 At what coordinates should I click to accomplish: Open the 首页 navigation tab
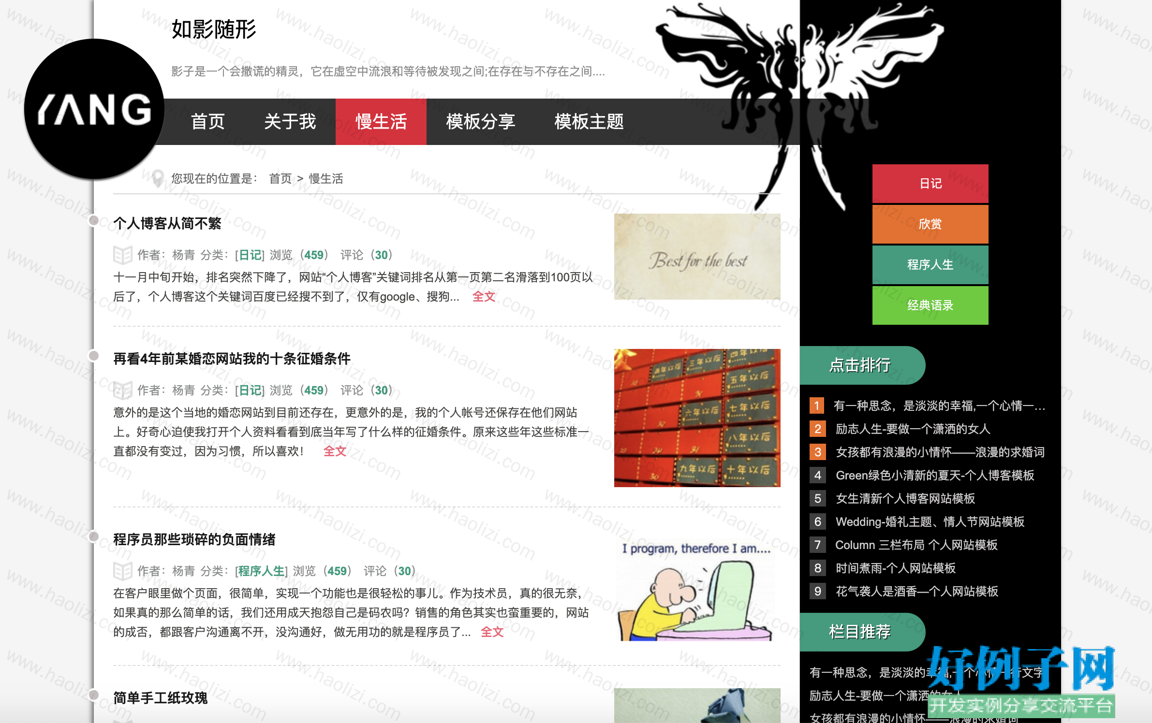[208, 122]
